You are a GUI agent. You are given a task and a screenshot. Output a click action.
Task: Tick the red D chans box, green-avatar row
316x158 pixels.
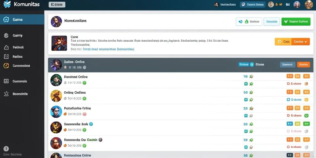(288, 84)
